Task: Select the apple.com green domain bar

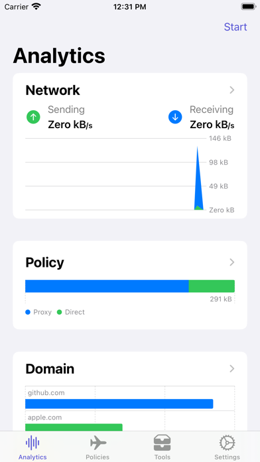Action: pos(74,427)
